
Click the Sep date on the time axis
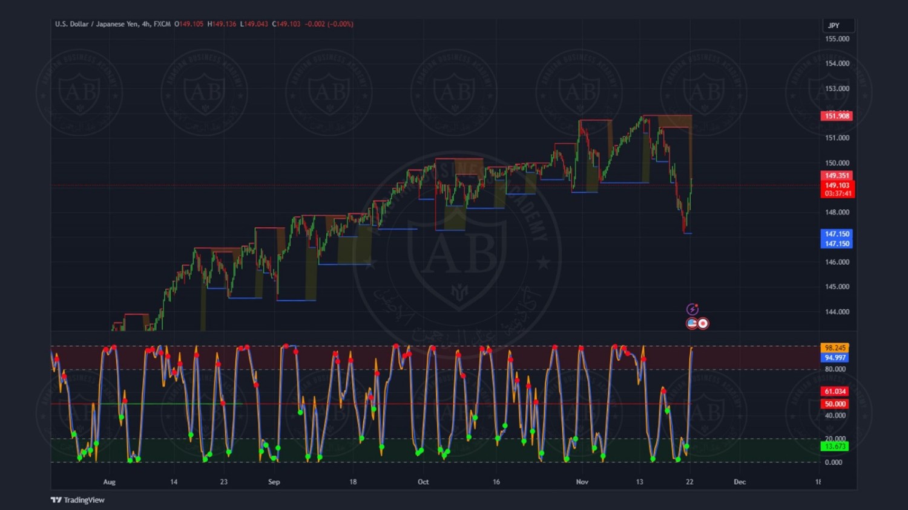click(274, 482)
